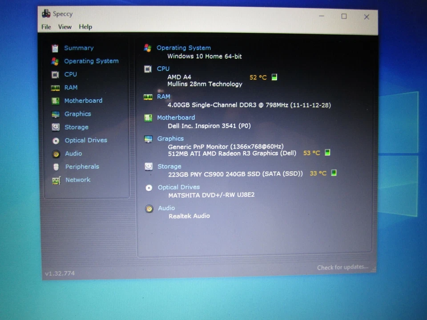The image size is (427, 320).
Task: Click the MATSHITA DVD+/-RW UJ8E2 text
Action: pyautogui.click(x=211, y=195)
